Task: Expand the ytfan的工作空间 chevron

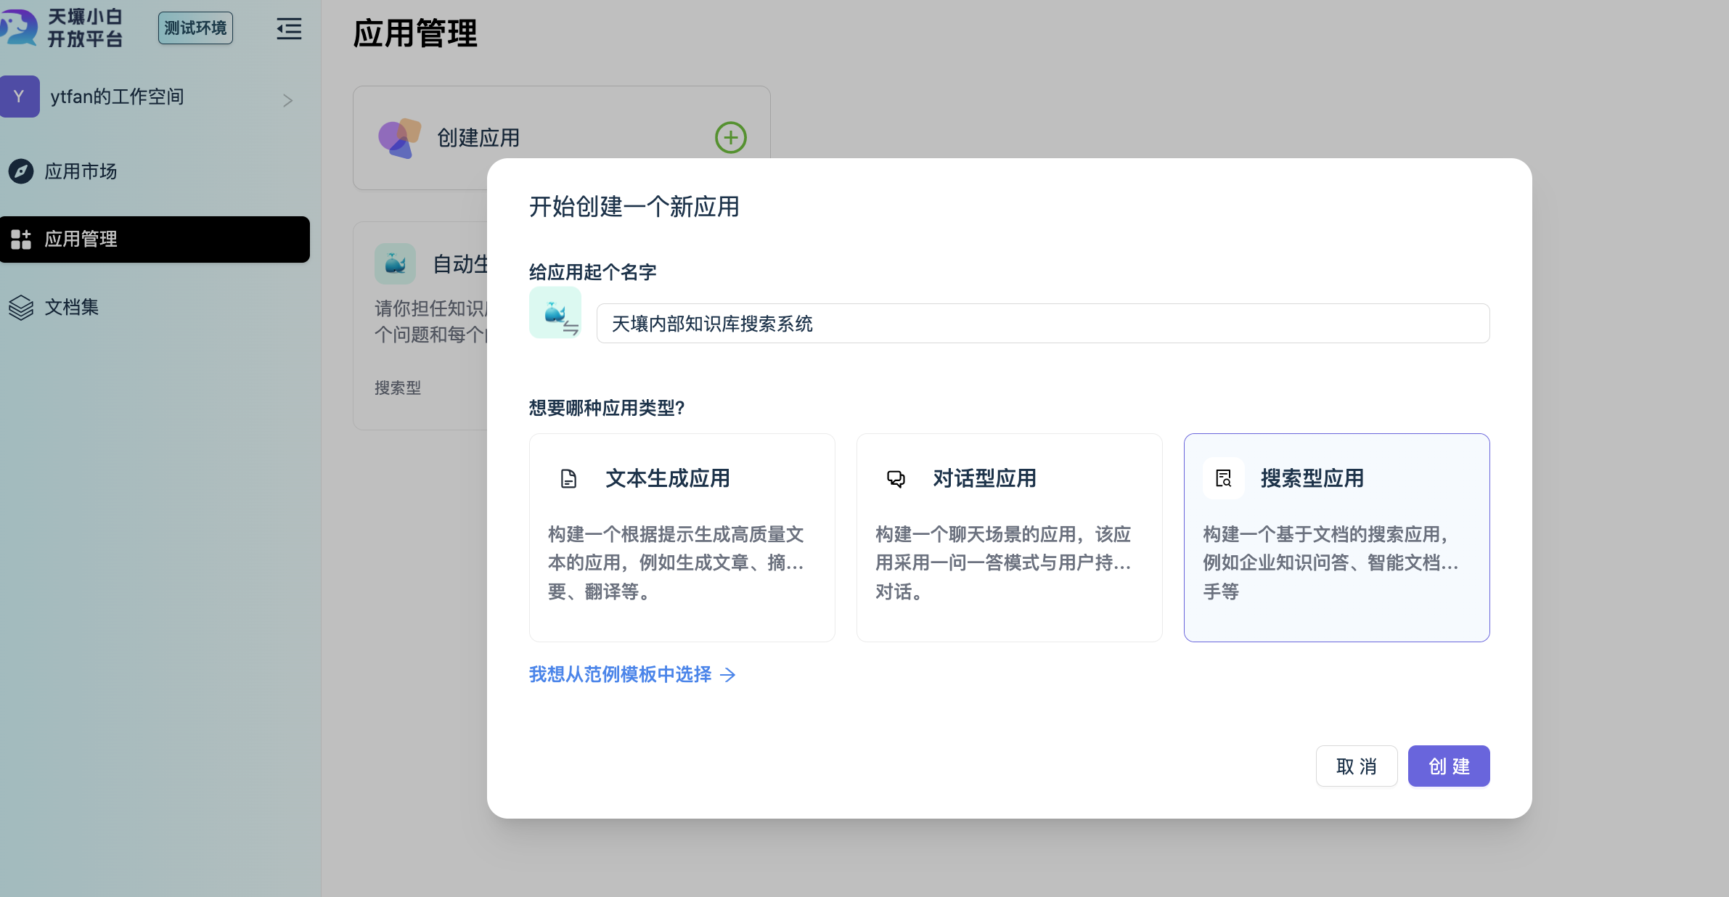Action: [288, 100]
